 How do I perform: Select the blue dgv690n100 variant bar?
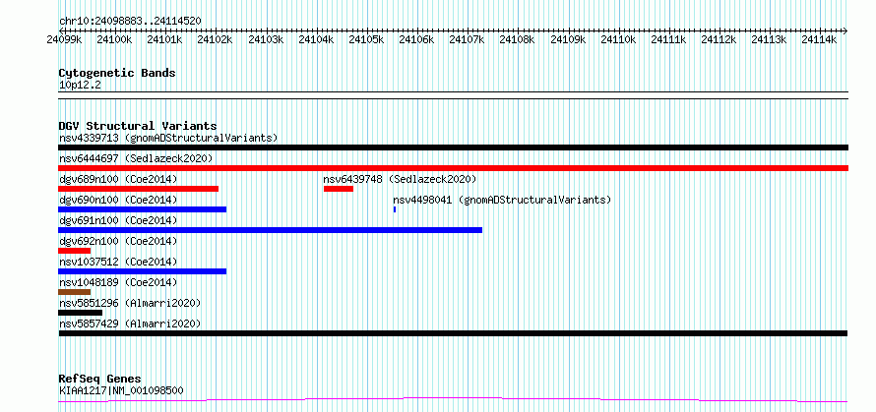tap(143, 209)
